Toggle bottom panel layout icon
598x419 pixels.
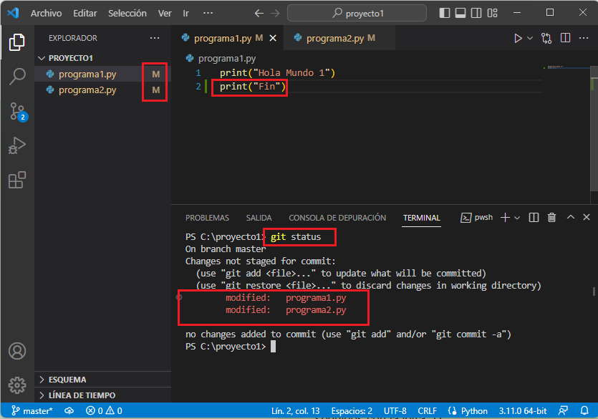(460, 13)
